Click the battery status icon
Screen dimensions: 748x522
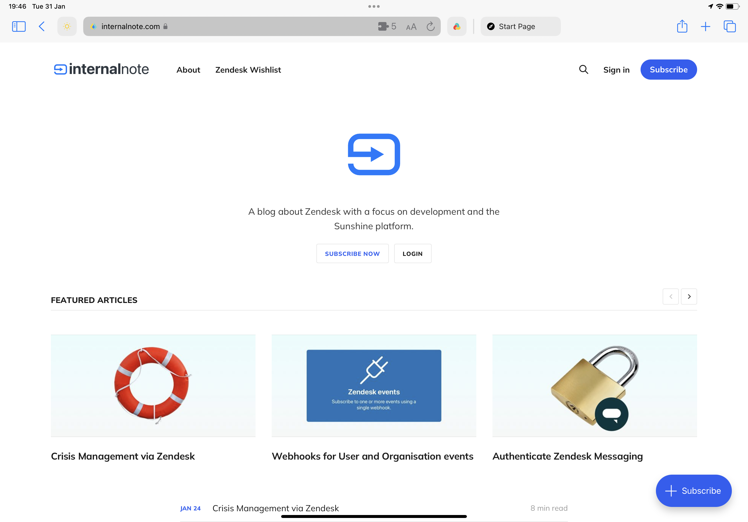tap(732, 6)
